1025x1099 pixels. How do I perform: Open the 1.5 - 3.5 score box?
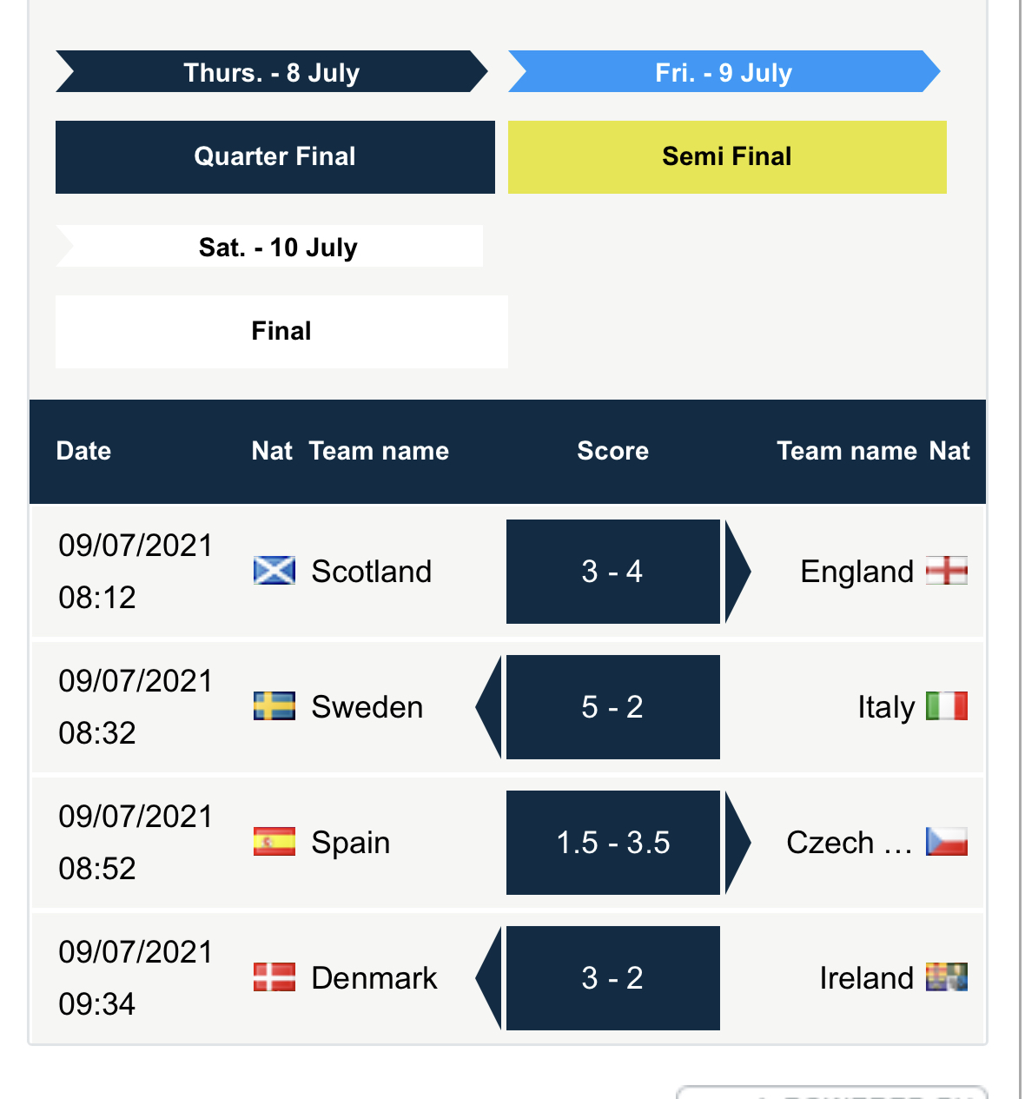[613, 843]
